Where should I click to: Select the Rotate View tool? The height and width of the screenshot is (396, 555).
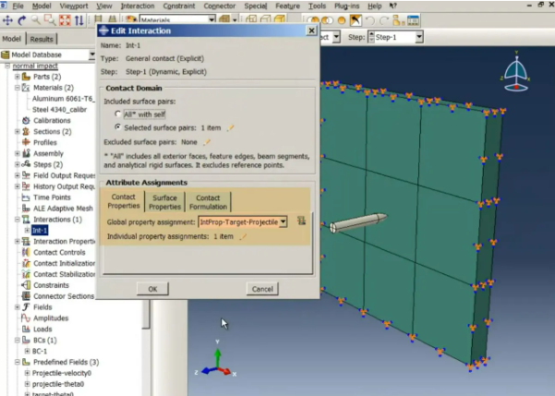click(22, 20)
